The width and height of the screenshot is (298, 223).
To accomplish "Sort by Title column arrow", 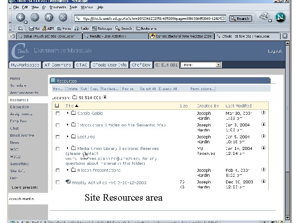I will pyautogui.click(x=77, y=106).
